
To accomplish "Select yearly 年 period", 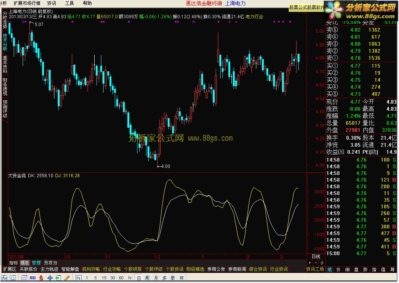I will point(181,278).
